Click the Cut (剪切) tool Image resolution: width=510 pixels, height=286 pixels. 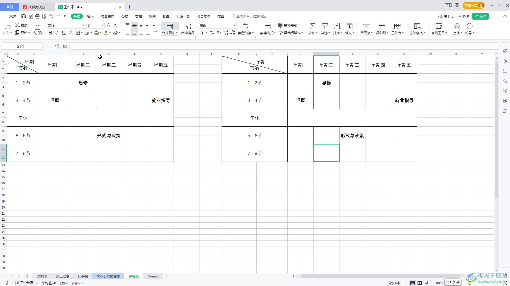pyautogui.click(x=21, y=25)
